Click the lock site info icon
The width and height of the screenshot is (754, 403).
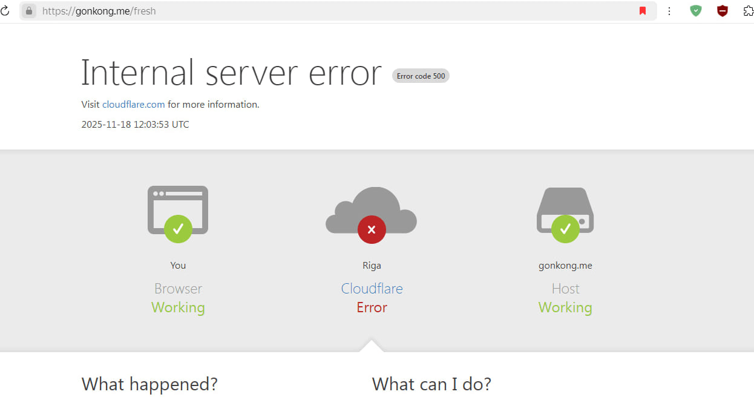28,11
